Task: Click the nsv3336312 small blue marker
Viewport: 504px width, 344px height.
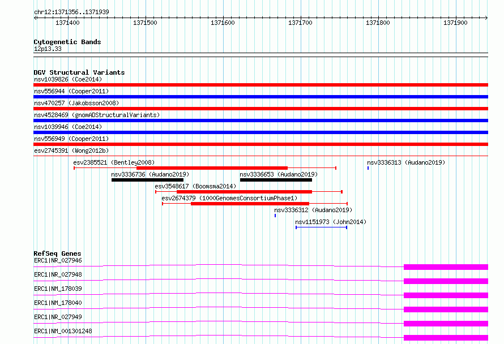Action: (x=275, y=216)
